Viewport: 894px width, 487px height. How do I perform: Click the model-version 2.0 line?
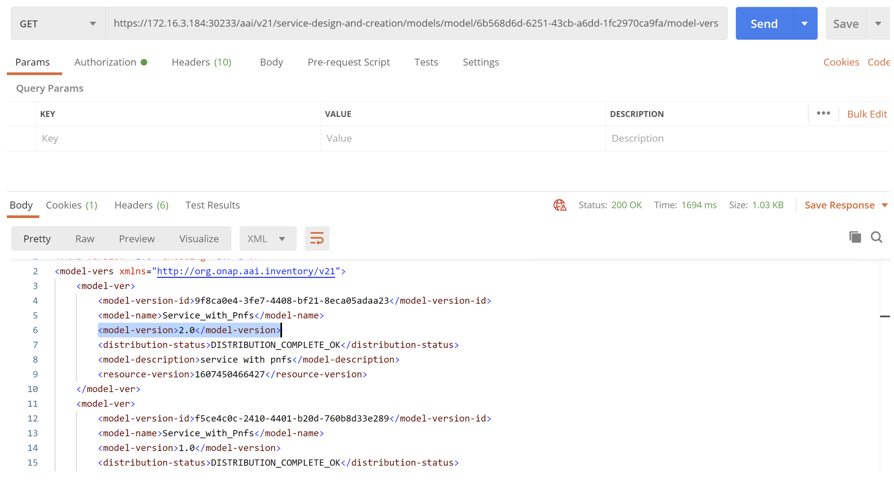(x=189, y=330)
